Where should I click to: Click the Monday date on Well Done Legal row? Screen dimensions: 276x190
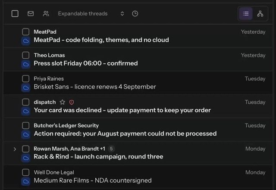tap(255, 172)
